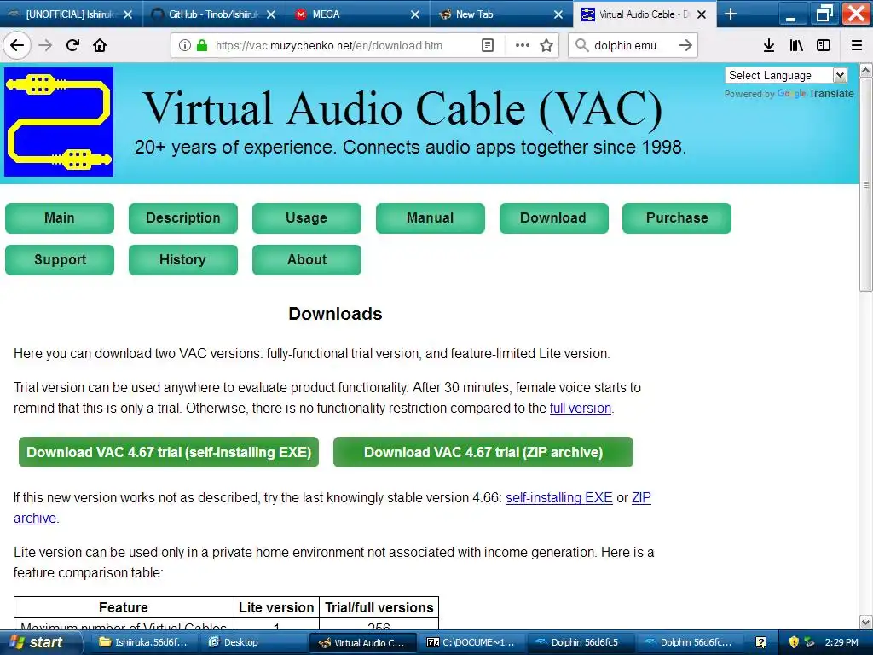This screenshot has width=873, height=655.
Task: Switch to the Ishiiruka unofficial tab
Action: pos(70,14)
